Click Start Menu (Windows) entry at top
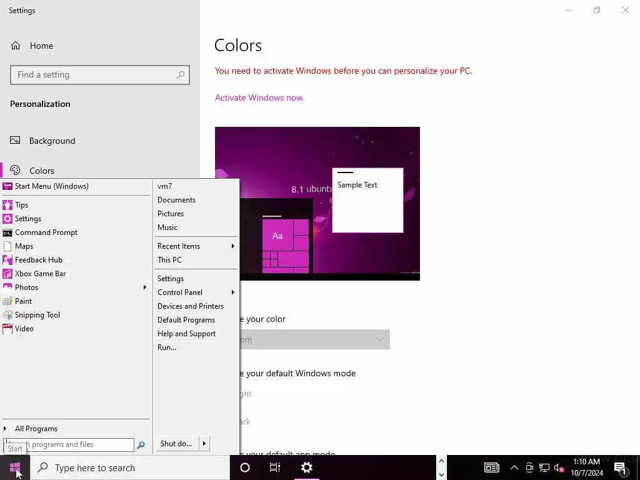This screenshot has height=480, width=640. coord(76,186)
